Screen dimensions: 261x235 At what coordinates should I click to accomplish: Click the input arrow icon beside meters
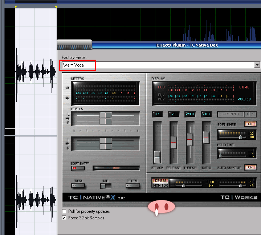[x=68, y=88]
